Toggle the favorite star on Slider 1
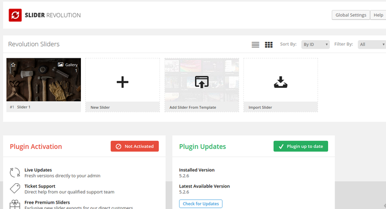Viewport: 386px width, 209px height. (13, 65)
